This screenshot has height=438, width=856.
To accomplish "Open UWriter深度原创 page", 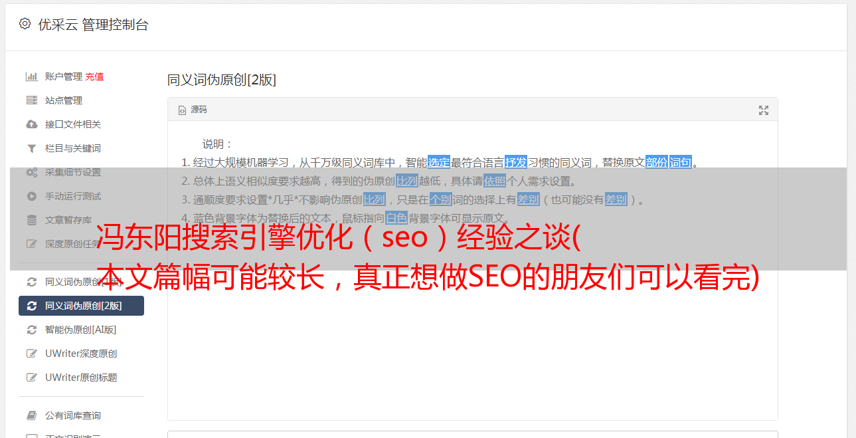I will (x=81, y=354).
